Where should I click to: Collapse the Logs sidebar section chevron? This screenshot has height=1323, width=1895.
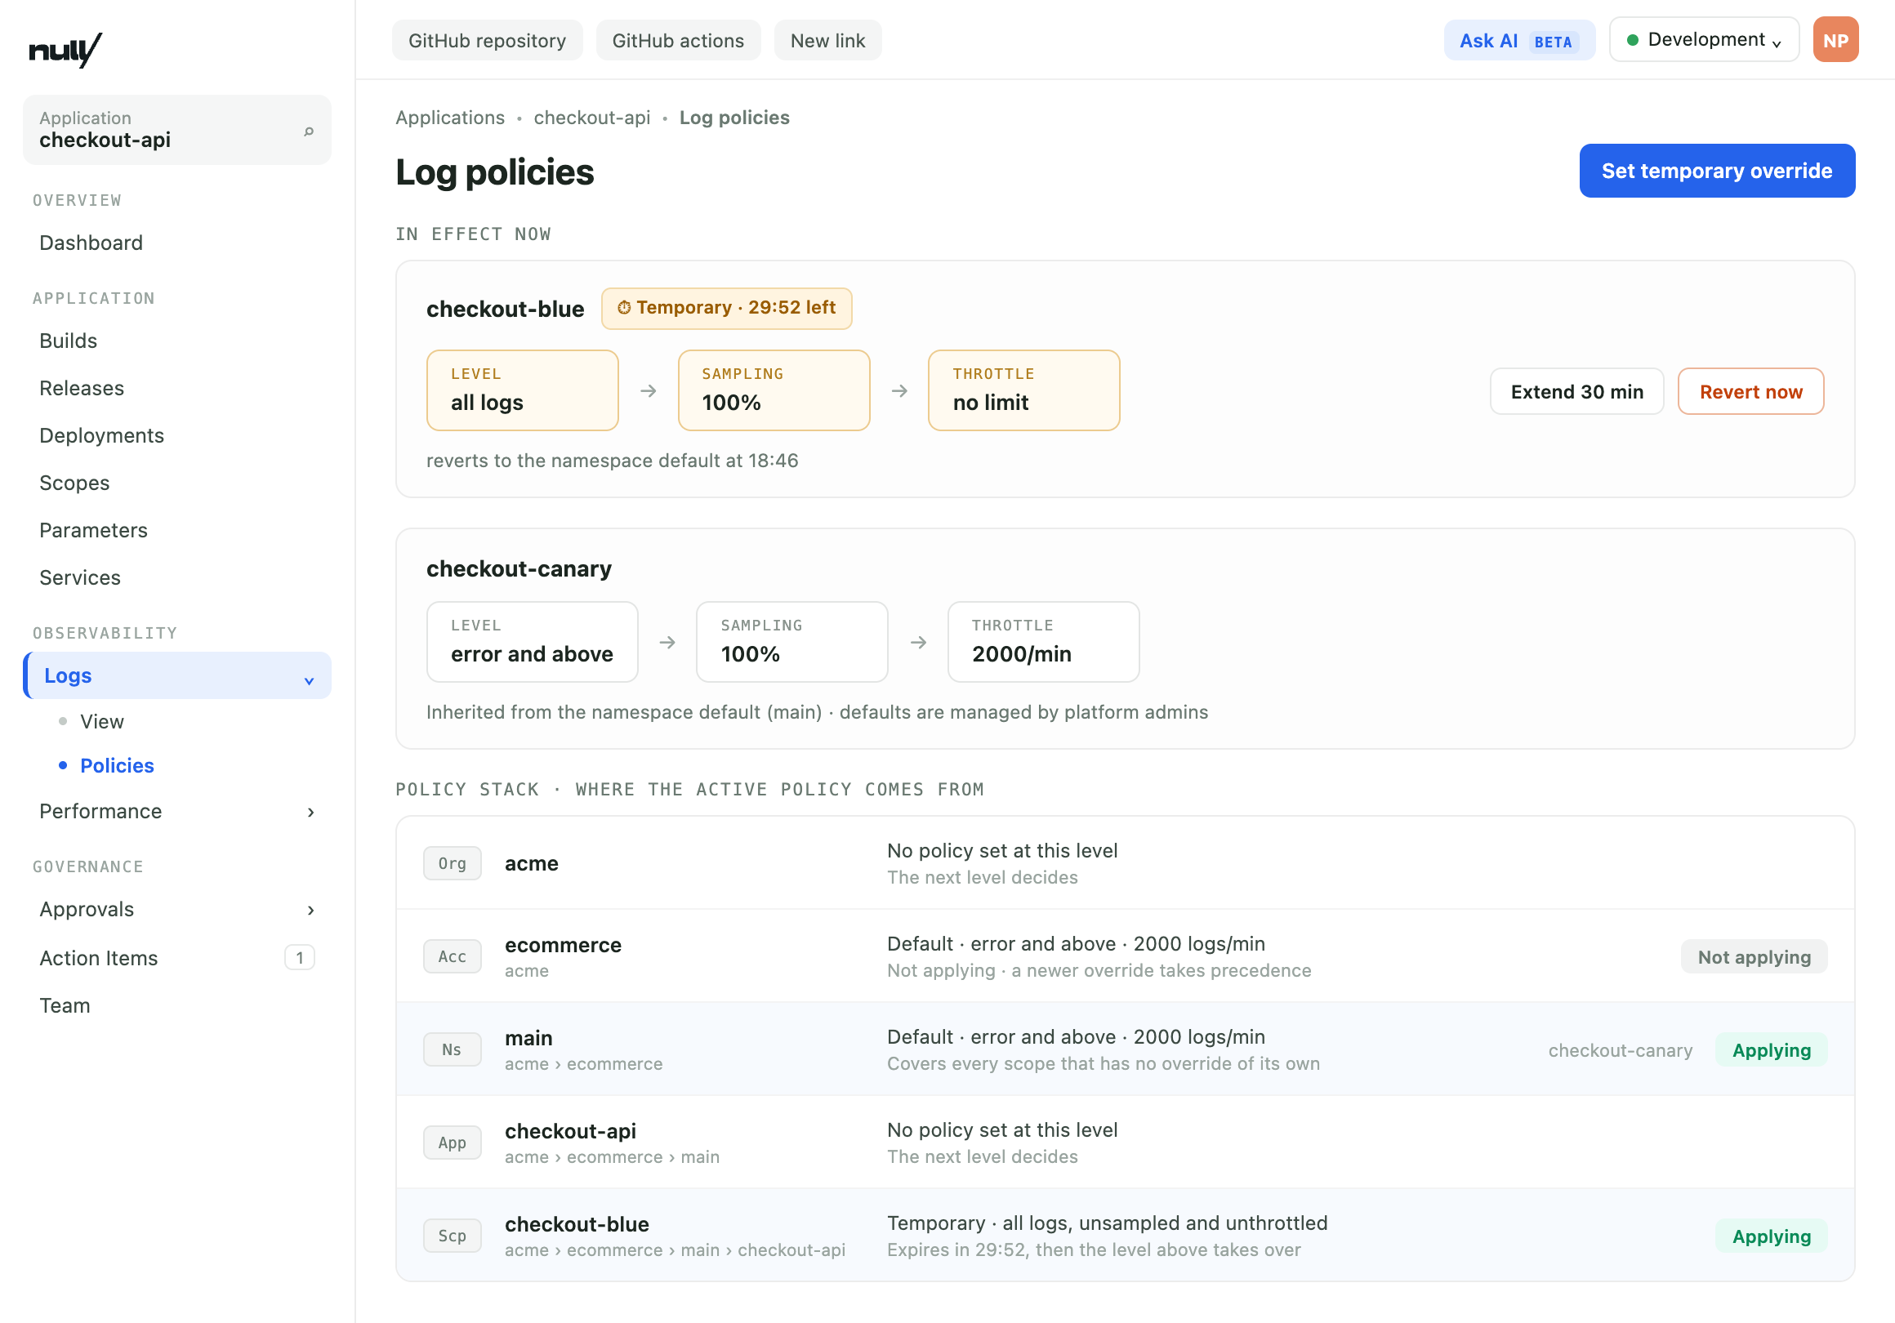coord(310,682)
